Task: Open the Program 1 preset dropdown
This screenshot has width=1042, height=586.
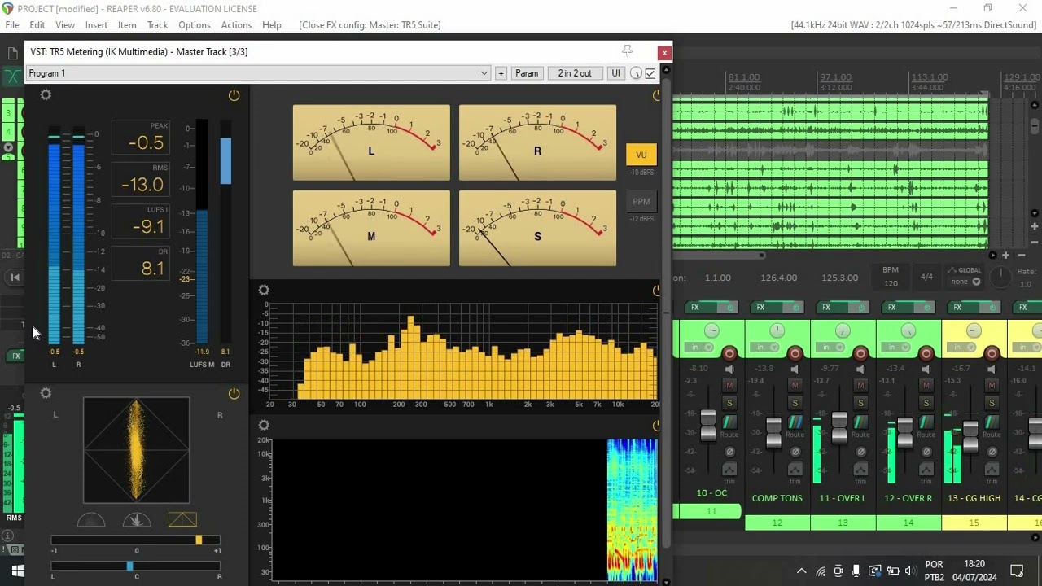Action: (257, 73)
